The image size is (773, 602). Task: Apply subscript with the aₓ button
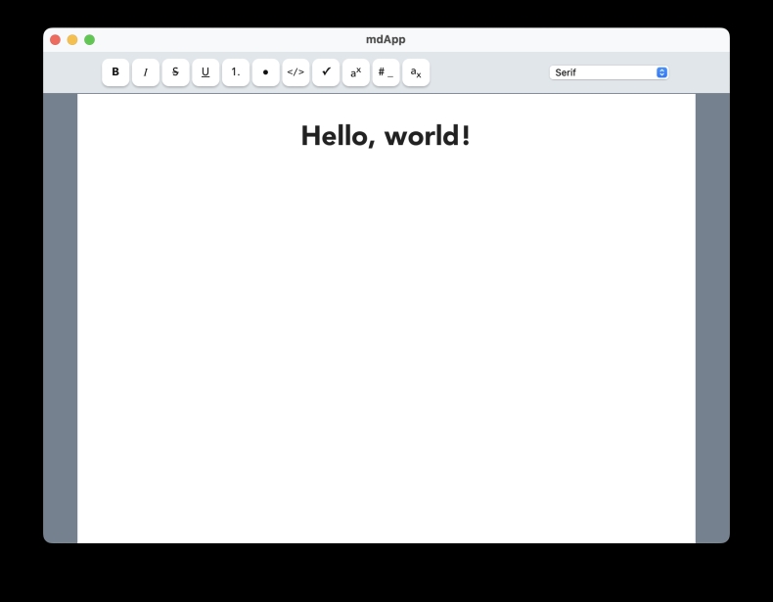[416, 72]
